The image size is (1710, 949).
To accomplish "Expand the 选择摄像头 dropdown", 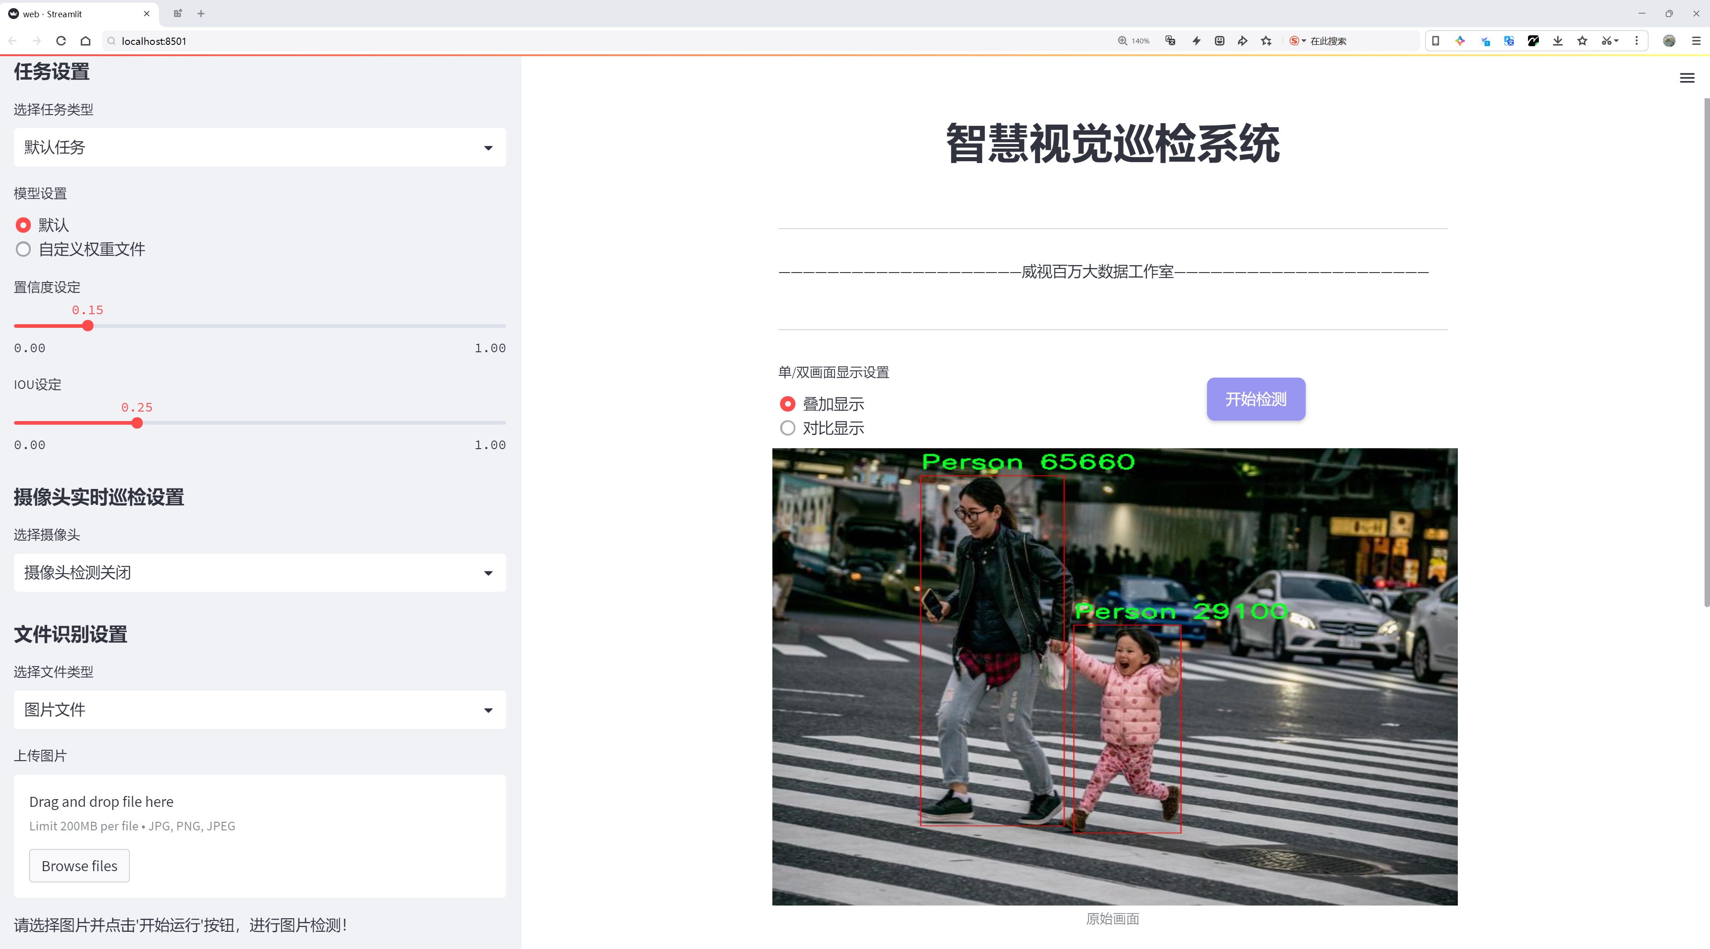I will click(x=259, y=573).
